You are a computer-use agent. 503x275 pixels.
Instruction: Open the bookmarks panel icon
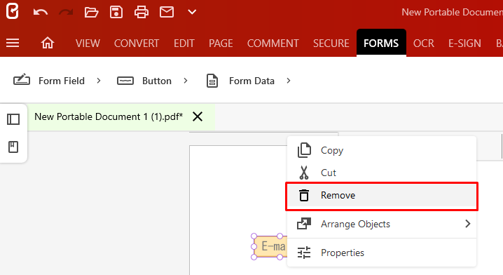(13, 147)
